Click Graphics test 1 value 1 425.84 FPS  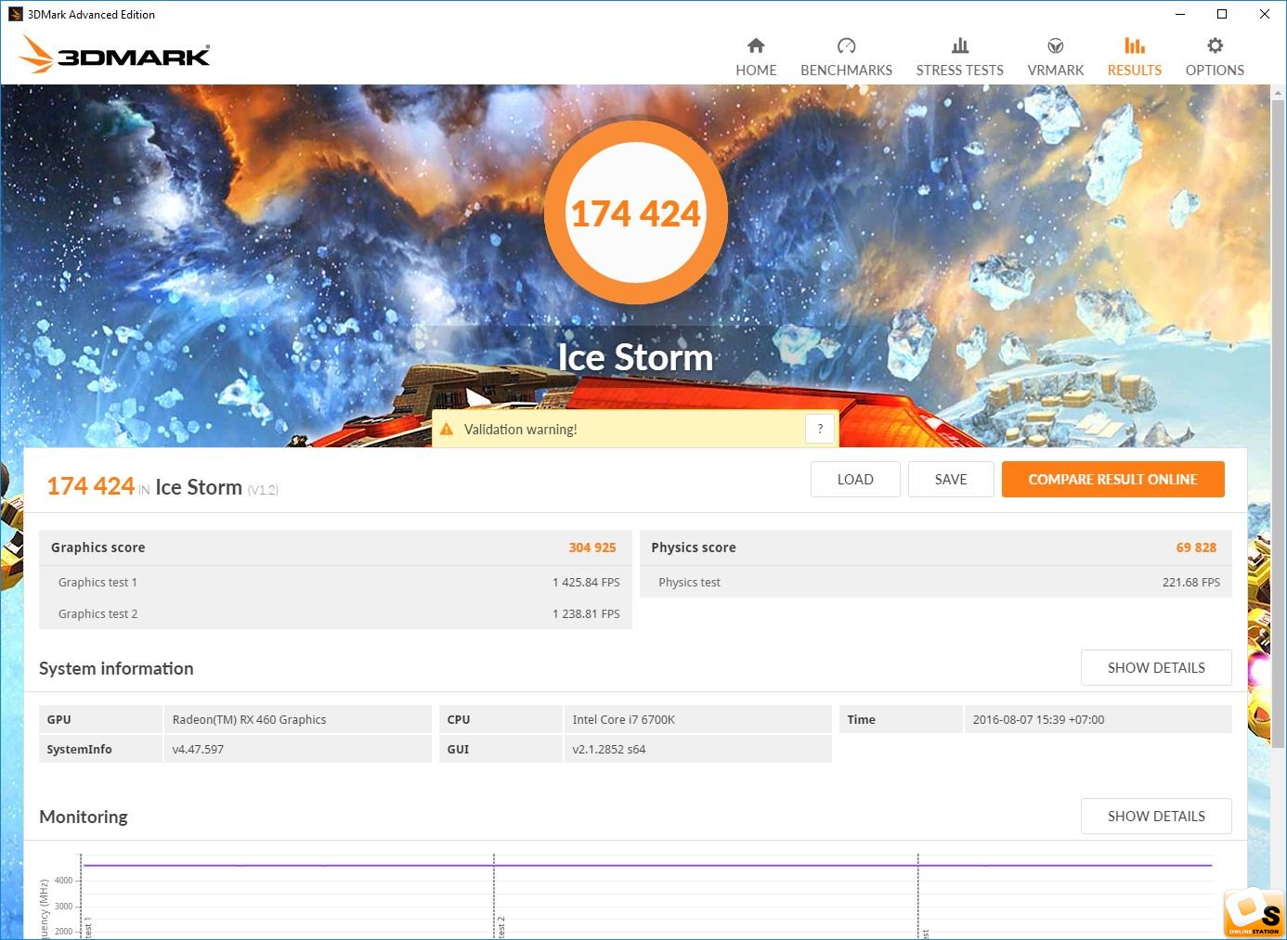[x=586, y=583]
